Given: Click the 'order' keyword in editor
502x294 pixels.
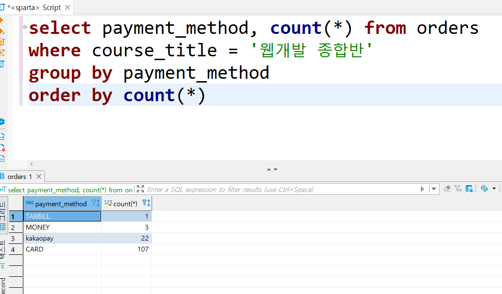Looking at the screenshot, I should pos(54,95).
